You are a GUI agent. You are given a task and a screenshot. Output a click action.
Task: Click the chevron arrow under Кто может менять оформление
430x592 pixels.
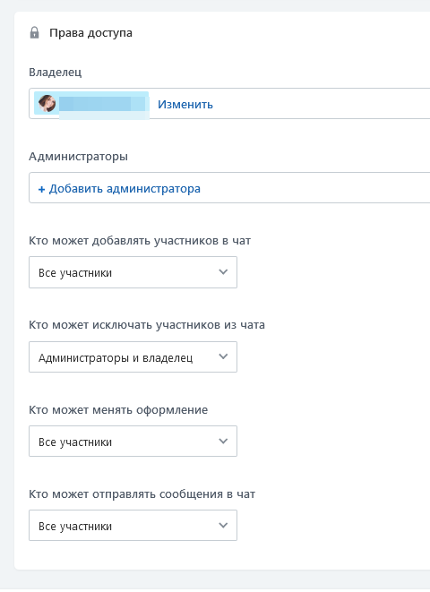[223, 441]
